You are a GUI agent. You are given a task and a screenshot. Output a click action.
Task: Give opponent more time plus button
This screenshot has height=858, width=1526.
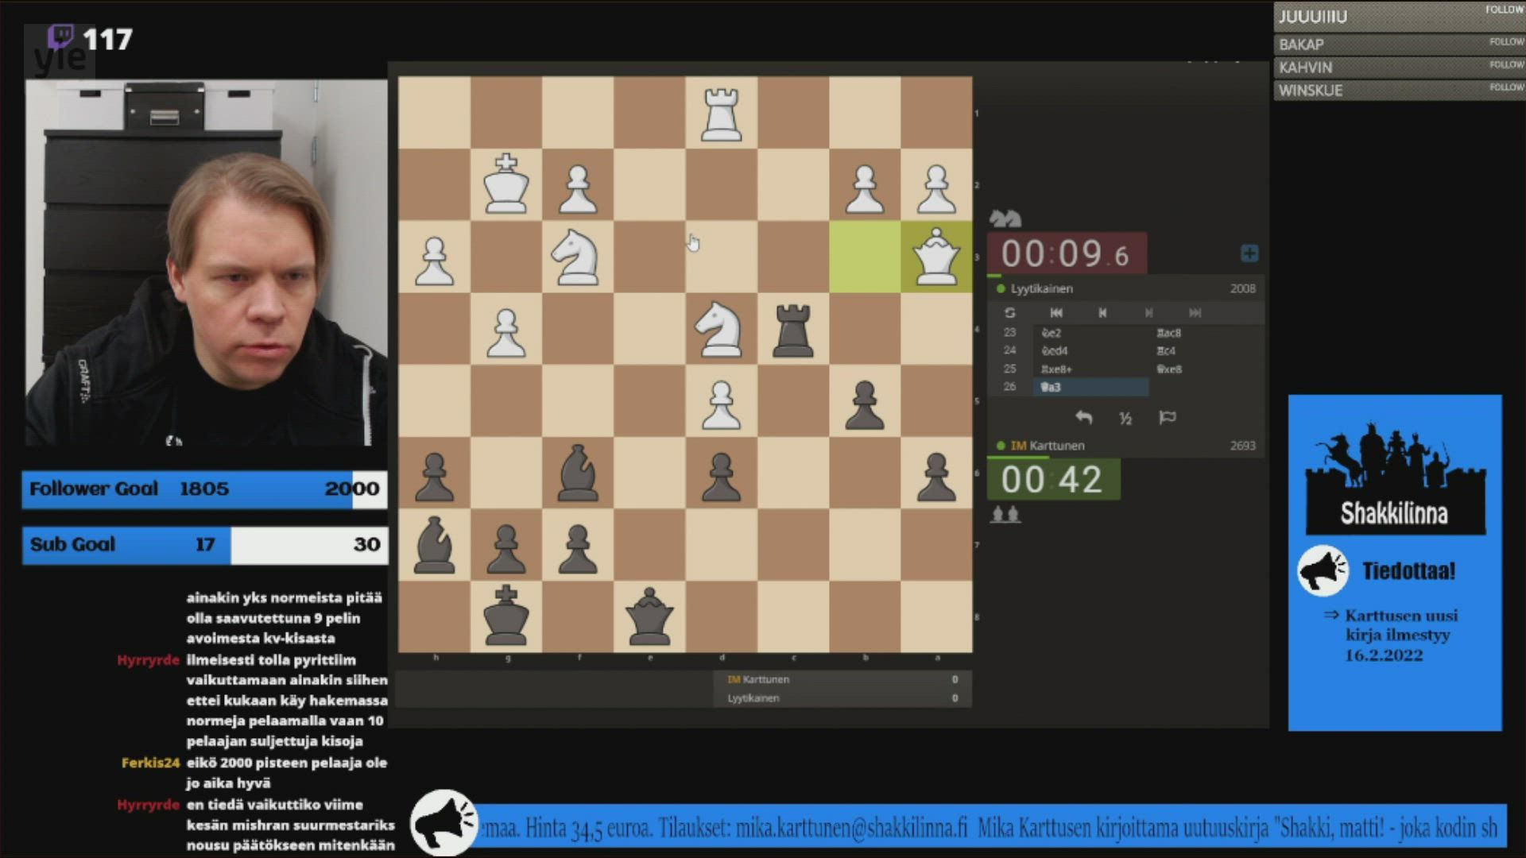coord(1249,253)
